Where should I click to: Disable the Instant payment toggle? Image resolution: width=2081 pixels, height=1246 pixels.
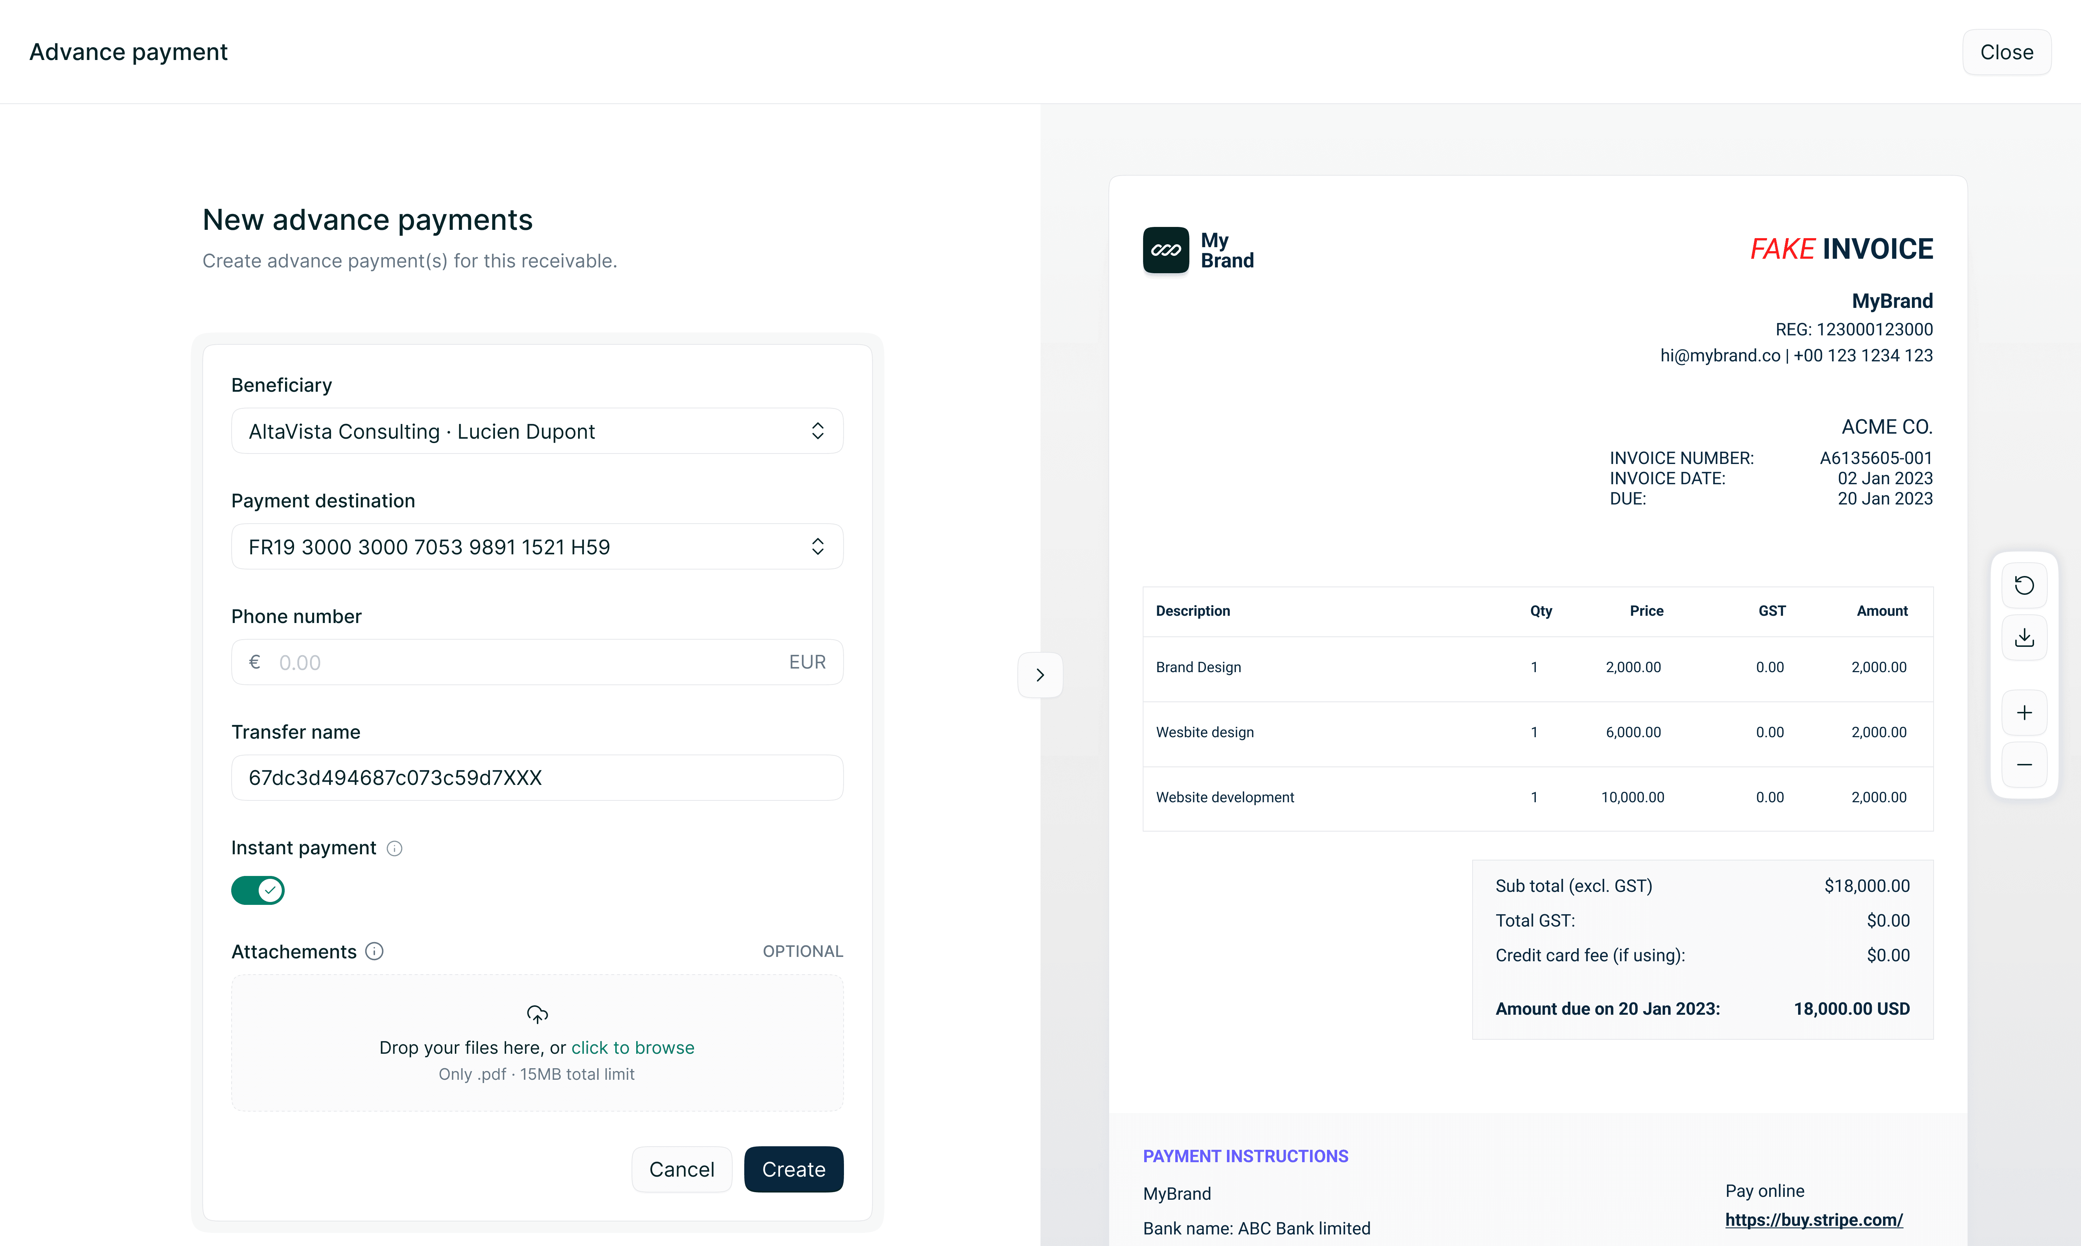tap(258, 890)
